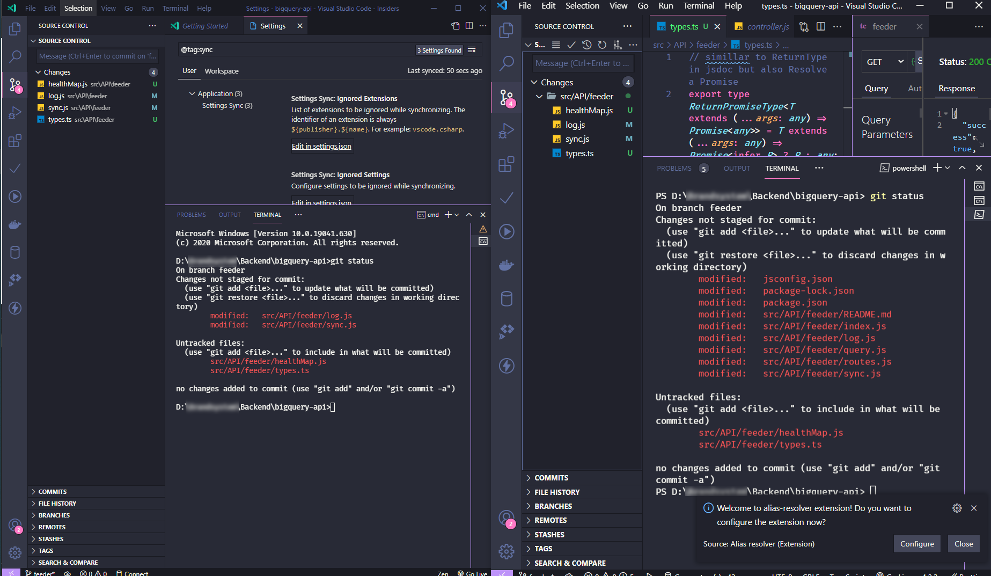This screenshot has height=576, width=991.
Task: Open notification settings gear for alias-resolver
Action: click(x=957, y=508)
